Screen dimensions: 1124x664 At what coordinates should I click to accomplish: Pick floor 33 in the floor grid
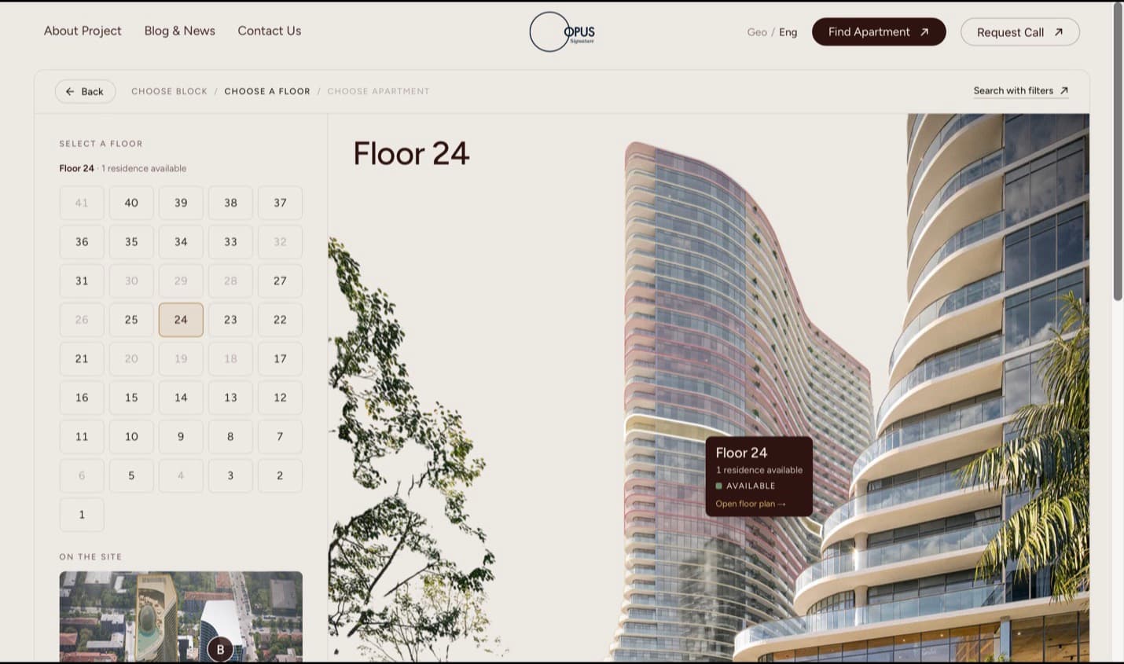coord(230,242)
